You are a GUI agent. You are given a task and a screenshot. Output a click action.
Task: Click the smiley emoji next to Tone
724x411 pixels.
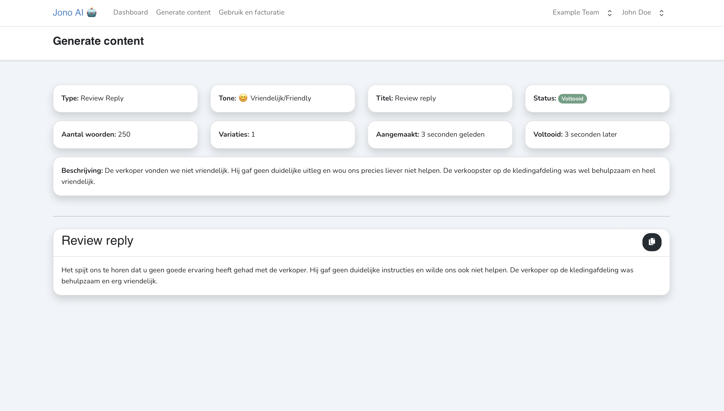(x=243, y=98)
